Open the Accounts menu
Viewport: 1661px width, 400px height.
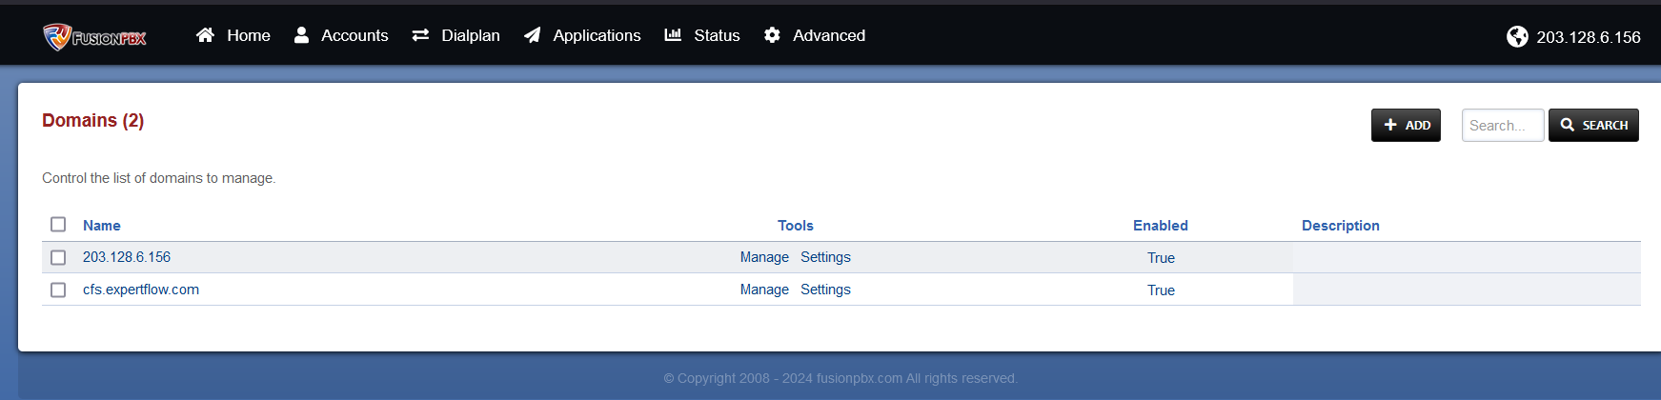click(354, 35)
